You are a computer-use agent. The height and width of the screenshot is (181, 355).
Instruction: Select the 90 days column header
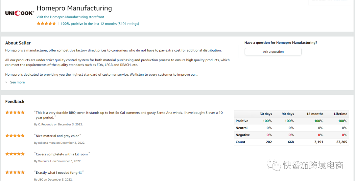click(288, 114)
